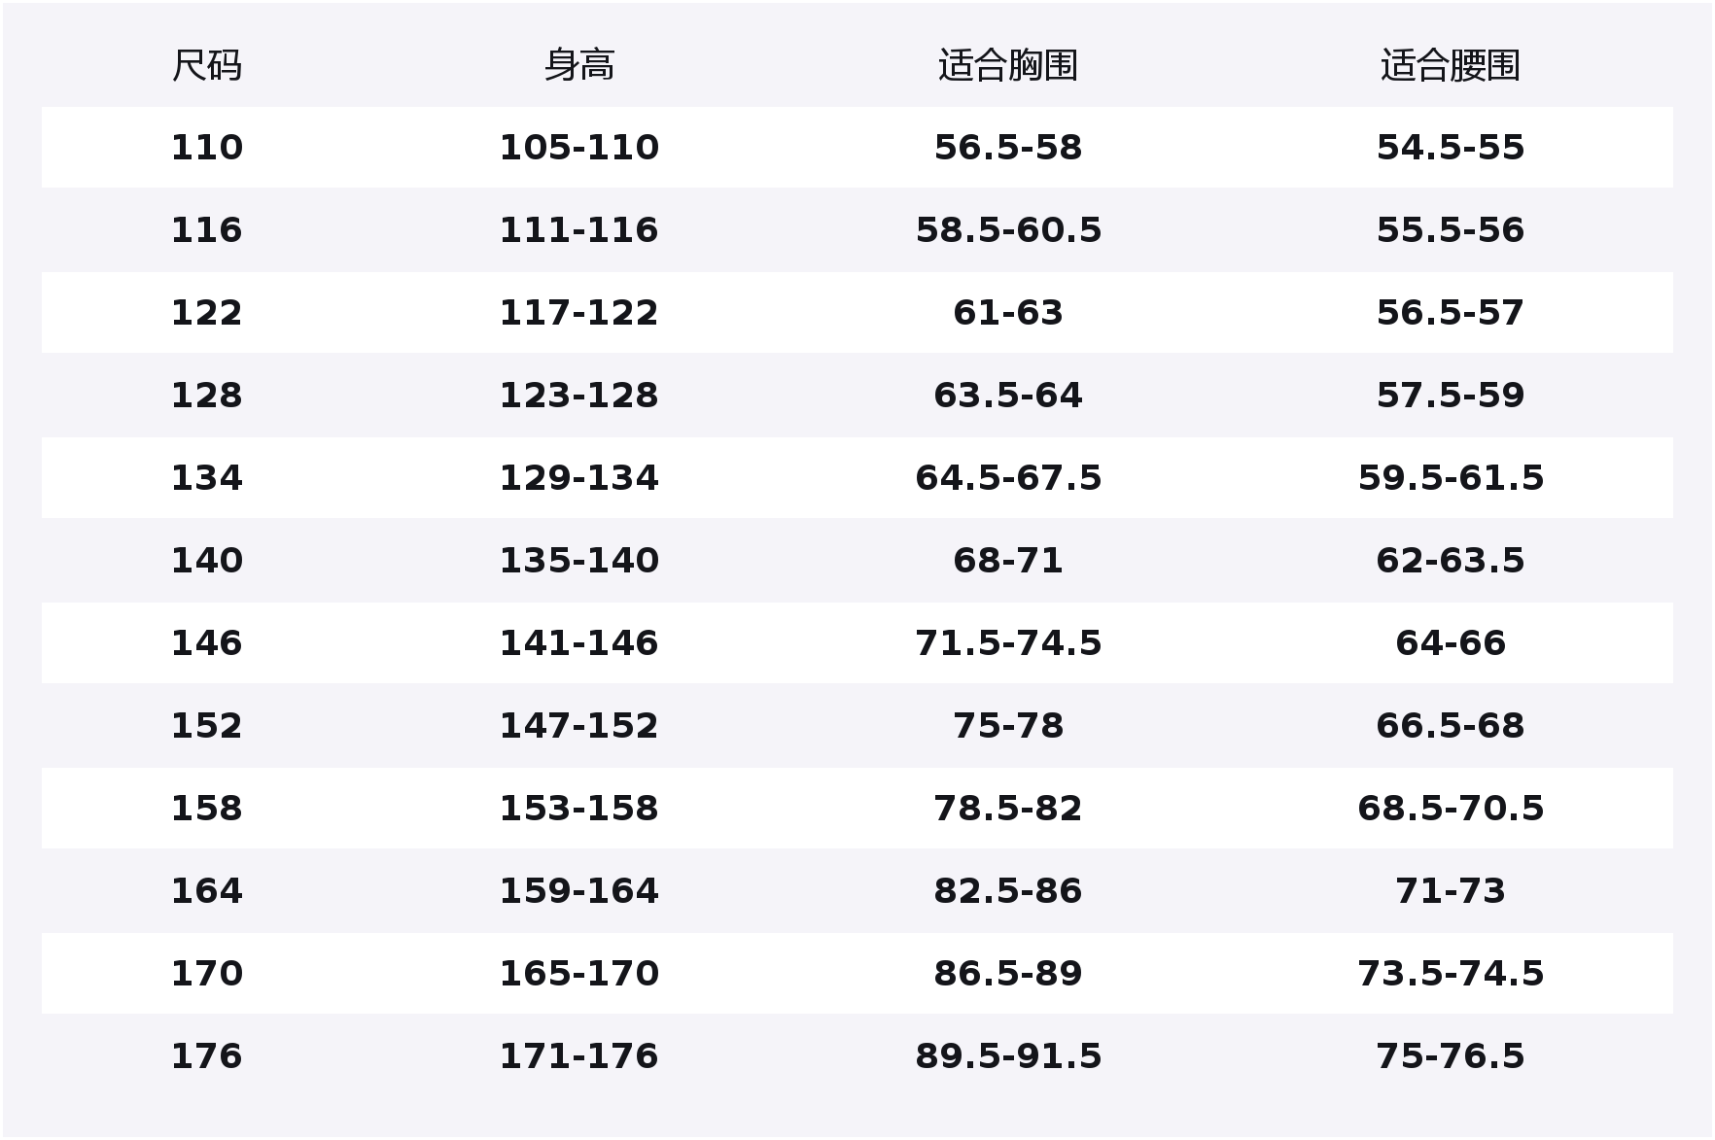Select the chest range 89.5-91.5
This screenshot has width=1715, height=1140.
pos(1007,1056)
